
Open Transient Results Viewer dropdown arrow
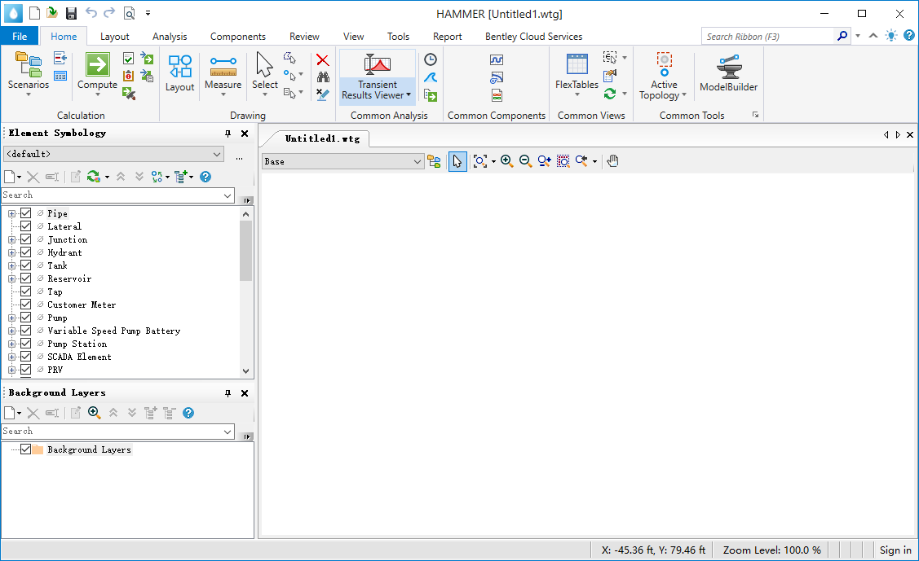[409, 94]
